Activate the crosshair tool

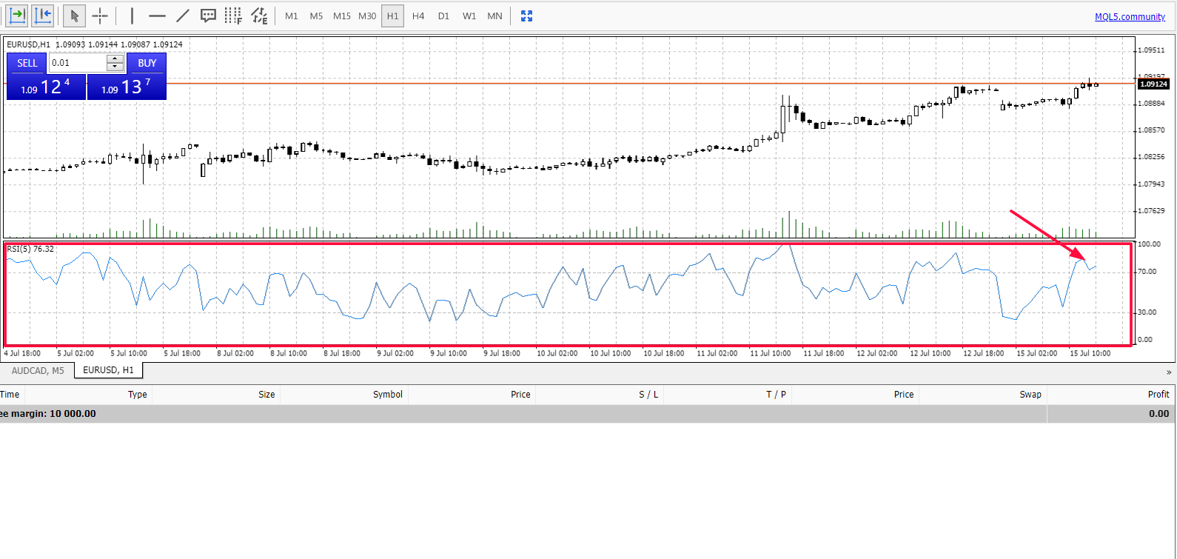[100, 16]
